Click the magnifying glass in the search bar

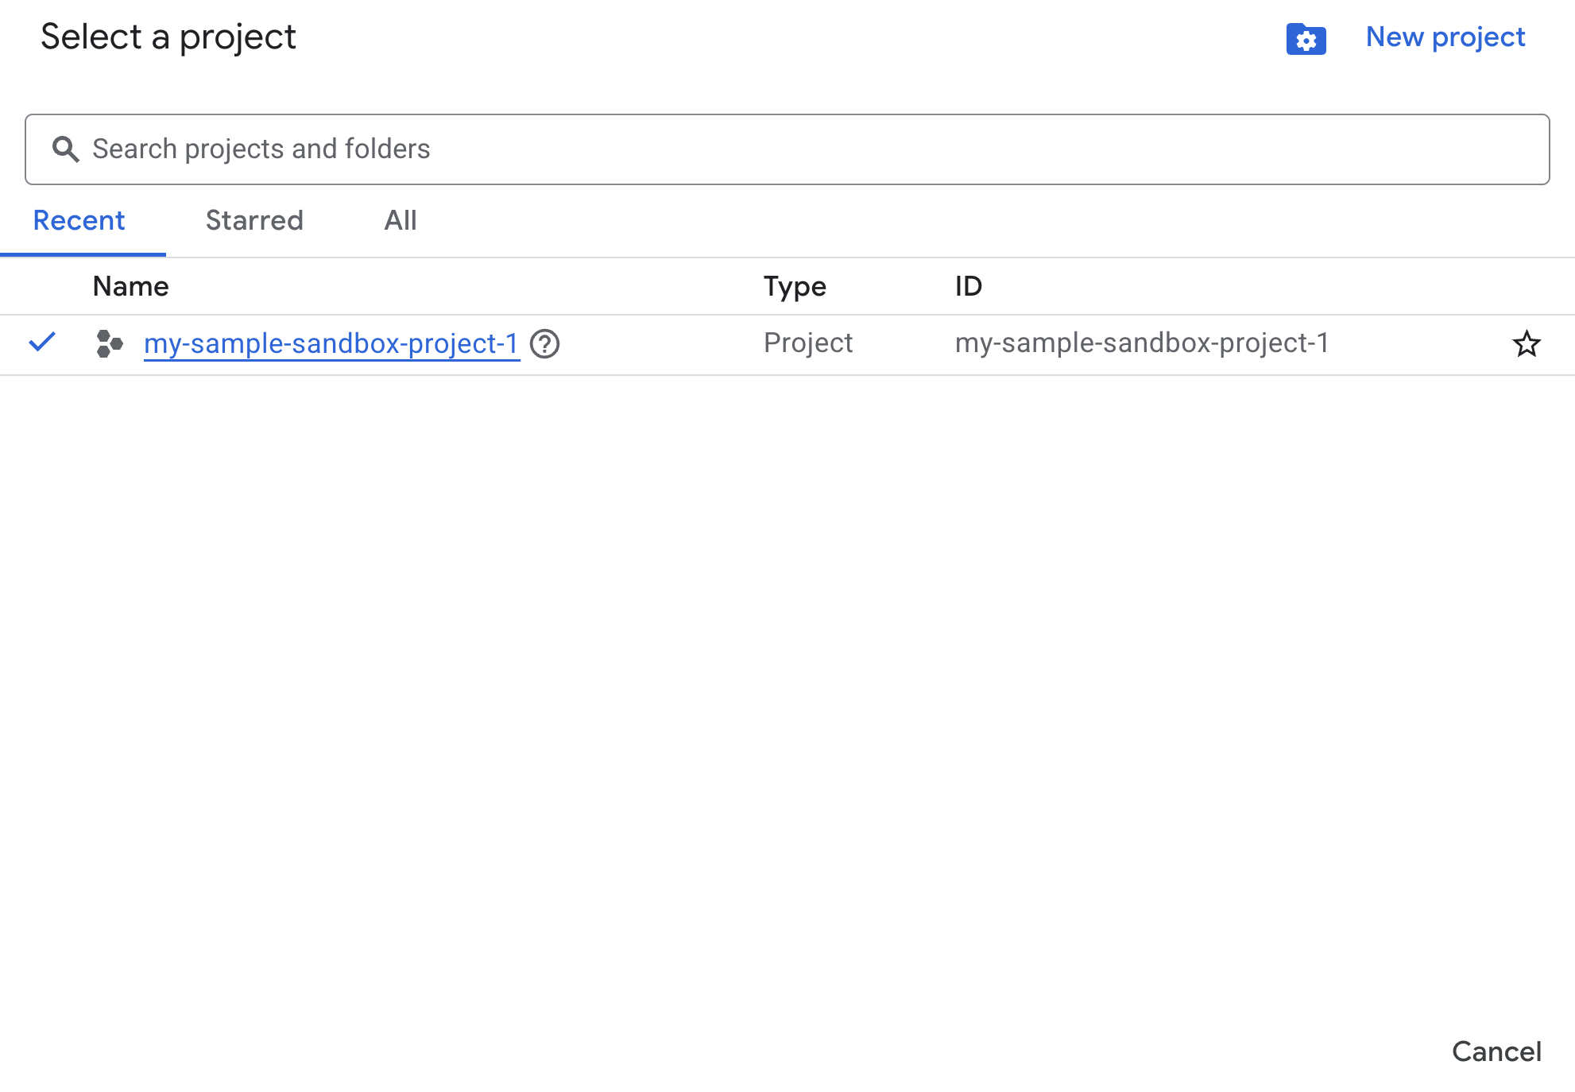tap(66, 149)
